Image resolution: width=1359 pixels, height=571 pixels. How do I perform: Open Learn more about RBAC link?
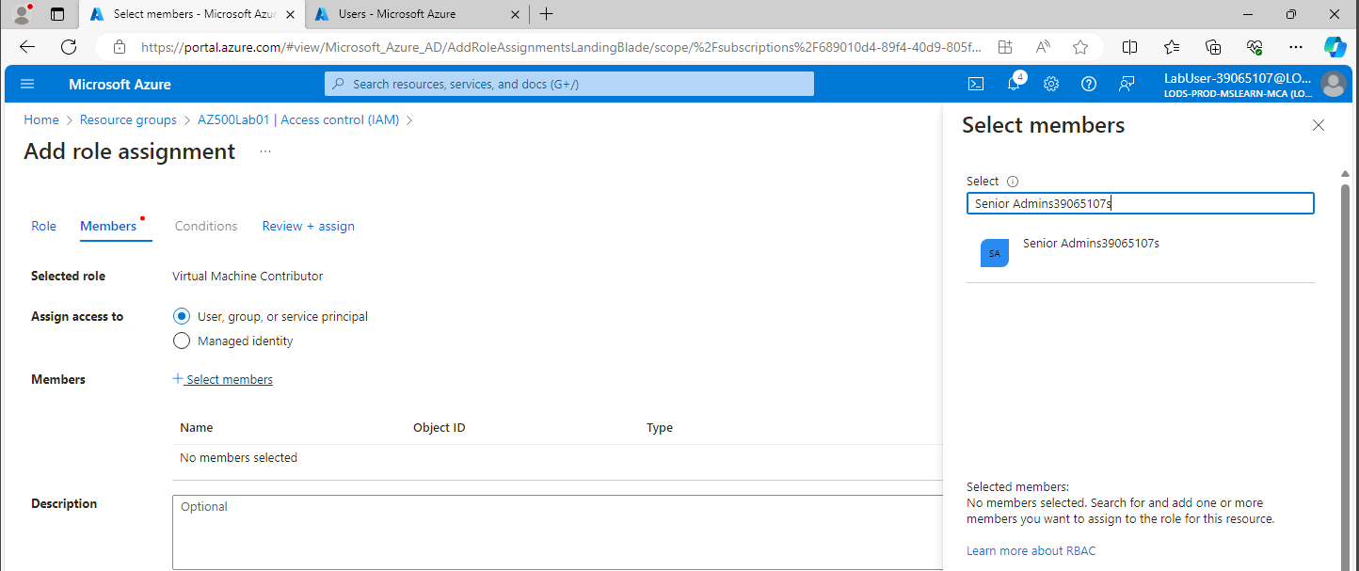point(1031,550)
